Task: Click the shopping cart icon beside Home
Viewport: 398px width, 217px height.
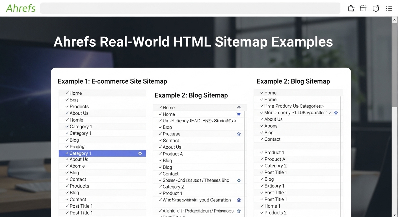Action: 239,114
